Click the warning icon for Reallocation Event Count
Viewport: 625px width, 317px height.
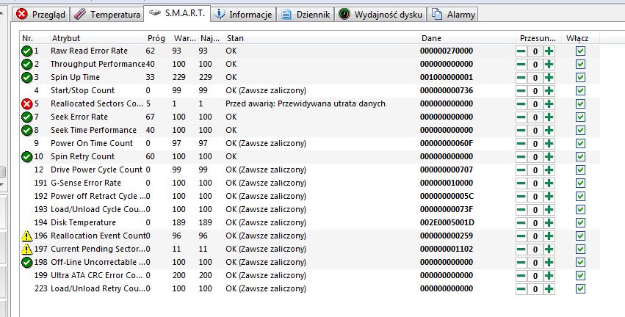pyautogui.click(x=26, y=236)
